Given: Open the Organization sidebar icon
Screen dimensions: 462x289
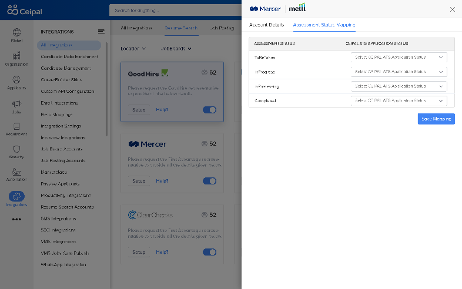Looking at the screenshot, I should [x=16, y=59].
